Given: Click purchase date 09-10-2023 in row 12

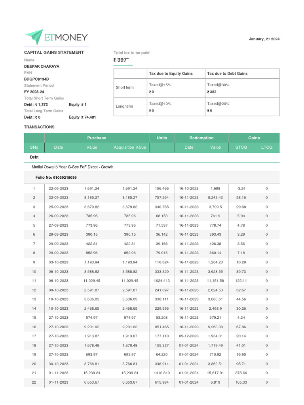Looking at the screenshot, I should 59,290.
